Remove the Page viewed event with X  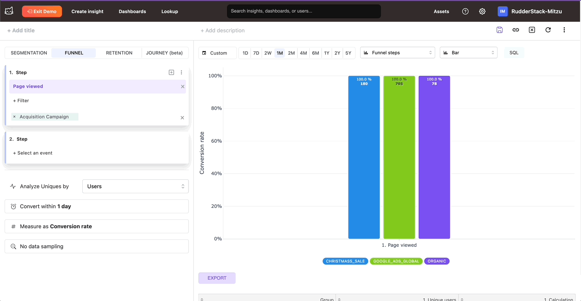click(183, 87)
